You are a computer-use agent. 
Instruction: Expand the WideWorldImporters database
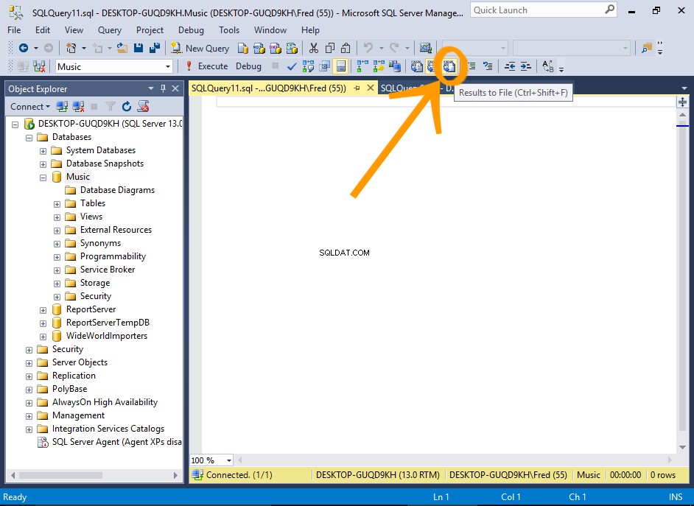coord(43,337)
